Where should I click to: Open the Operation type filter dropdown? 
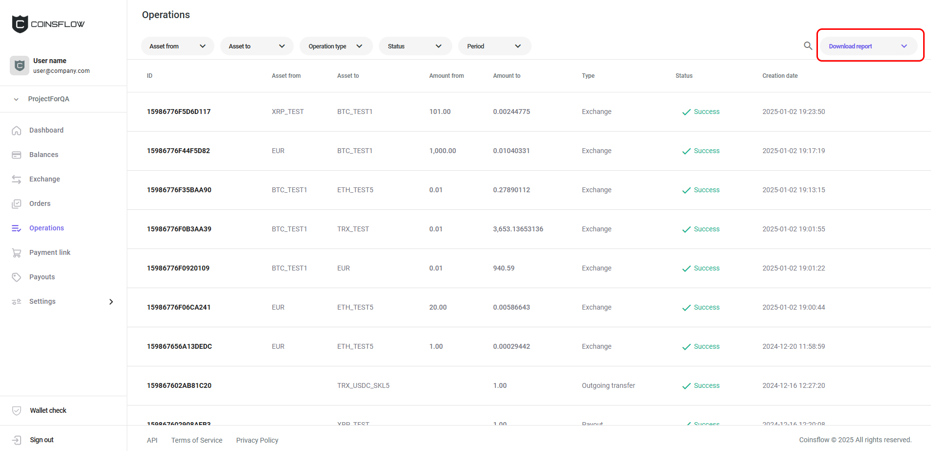tap(336, 46)
